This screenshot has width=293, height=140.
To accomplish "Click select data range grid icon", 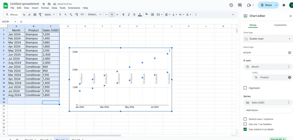I will coord(289,53).
